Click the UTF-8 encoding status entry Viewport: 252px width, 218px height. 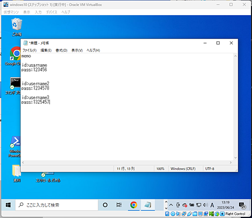tap(209, 168)
